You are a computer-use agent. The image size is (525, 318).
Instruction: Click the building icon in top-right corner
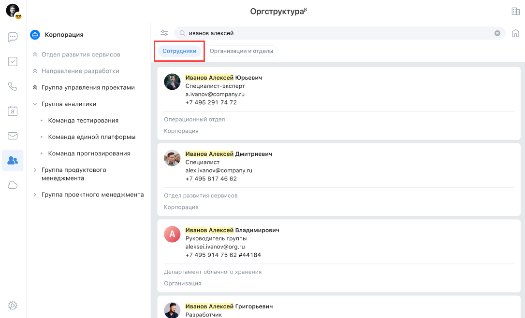point(515,12)
